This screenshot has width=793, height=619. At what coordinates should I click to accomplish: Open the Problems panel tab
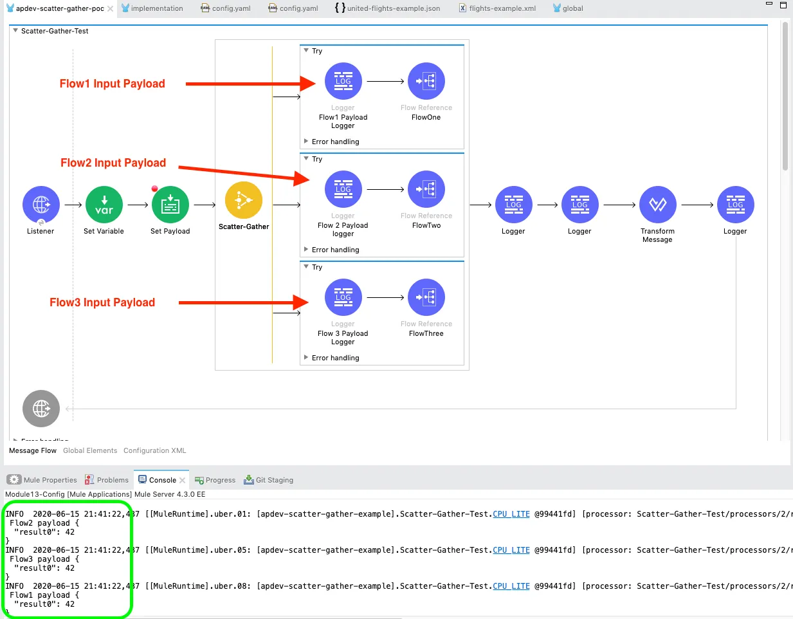[107, 480]
